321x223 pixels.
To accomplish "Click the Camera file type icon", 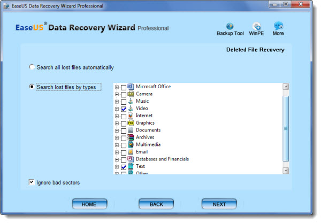I will coord(131,94).
